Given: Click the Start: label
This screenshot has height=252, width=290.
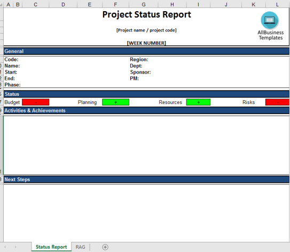Looking at the screenshot, I should click(11, 72).
